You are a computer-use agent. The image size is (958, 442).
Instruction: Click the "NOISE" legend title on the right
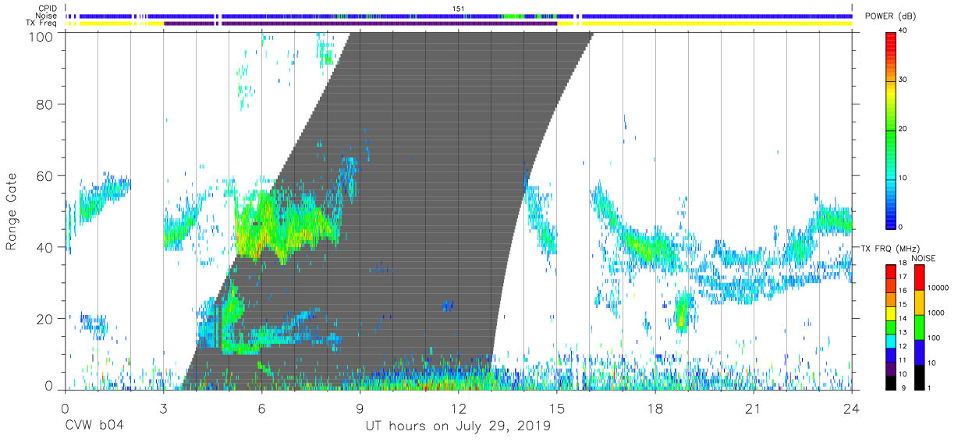pos(923,257)
